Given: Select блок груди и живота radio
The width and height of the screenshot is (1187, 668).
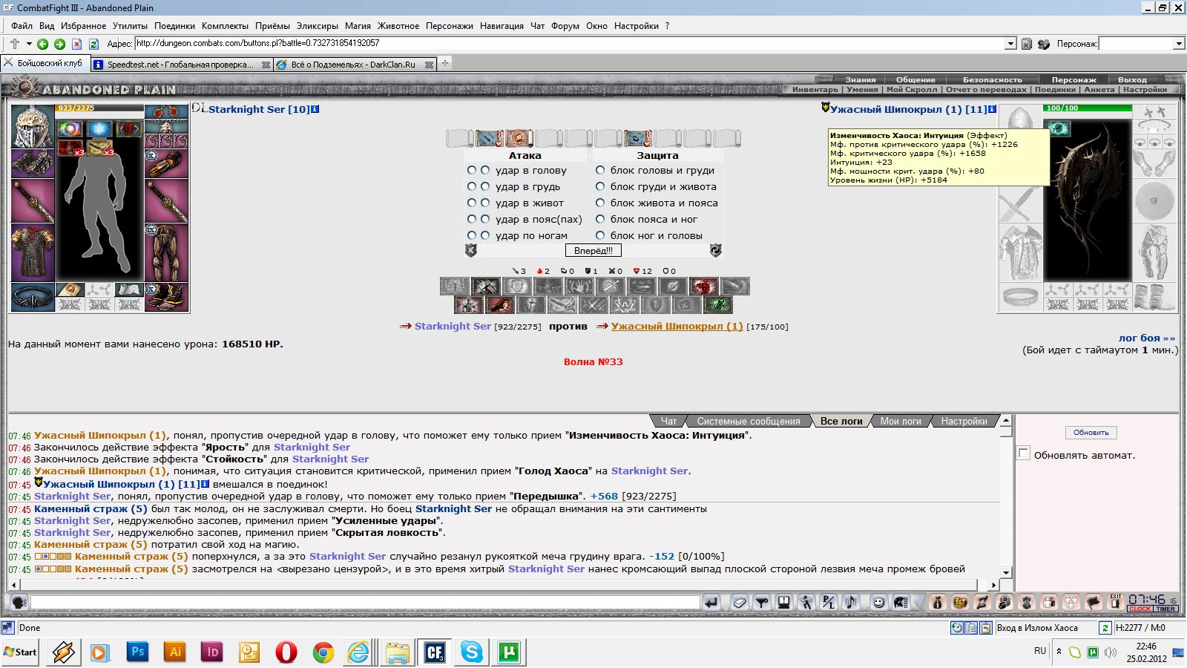Looking at the screenshot, I should [x=600, y=186].
